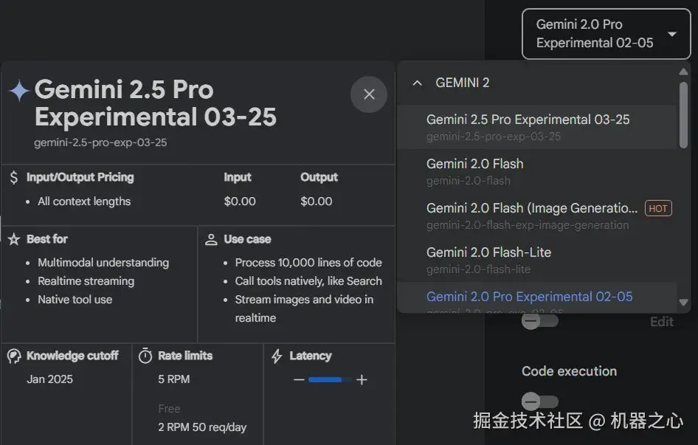Click the HOT badge on image generation

(658, 208)
